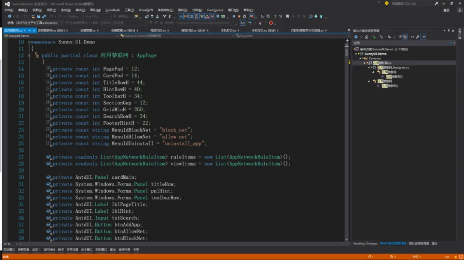Click the Visual Studio logo icon
Viewport: 464px width, 260px height.
(7, 4)
